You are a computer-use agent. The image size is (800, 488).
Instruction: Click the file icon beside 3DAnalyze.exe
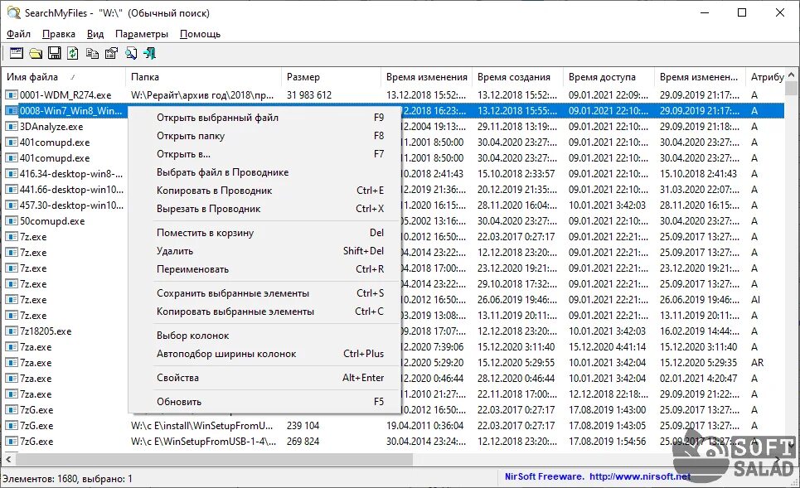(12, 127)
